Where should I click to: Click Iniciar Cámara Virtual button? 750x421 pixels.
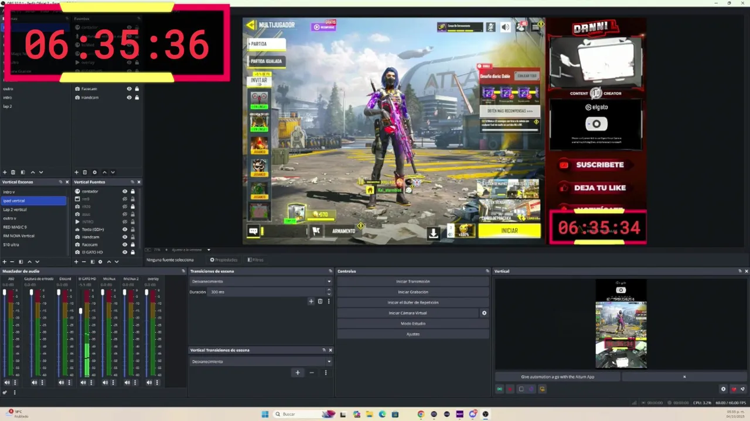408,313
